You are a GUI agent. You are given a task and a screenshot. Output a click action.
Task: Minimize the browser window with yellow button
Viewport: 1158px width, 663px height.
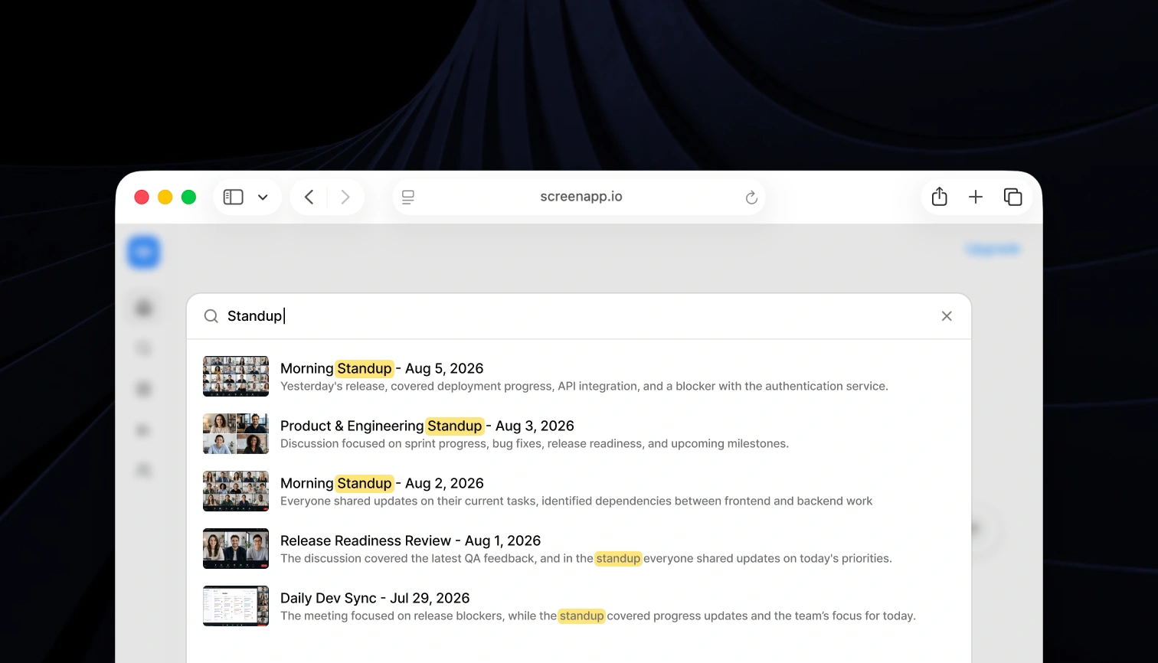pyautogui.click(x=165, y=198)
